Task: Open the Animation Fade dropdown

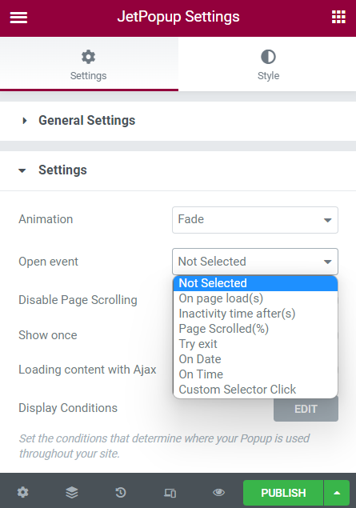Action: point(255,220)
